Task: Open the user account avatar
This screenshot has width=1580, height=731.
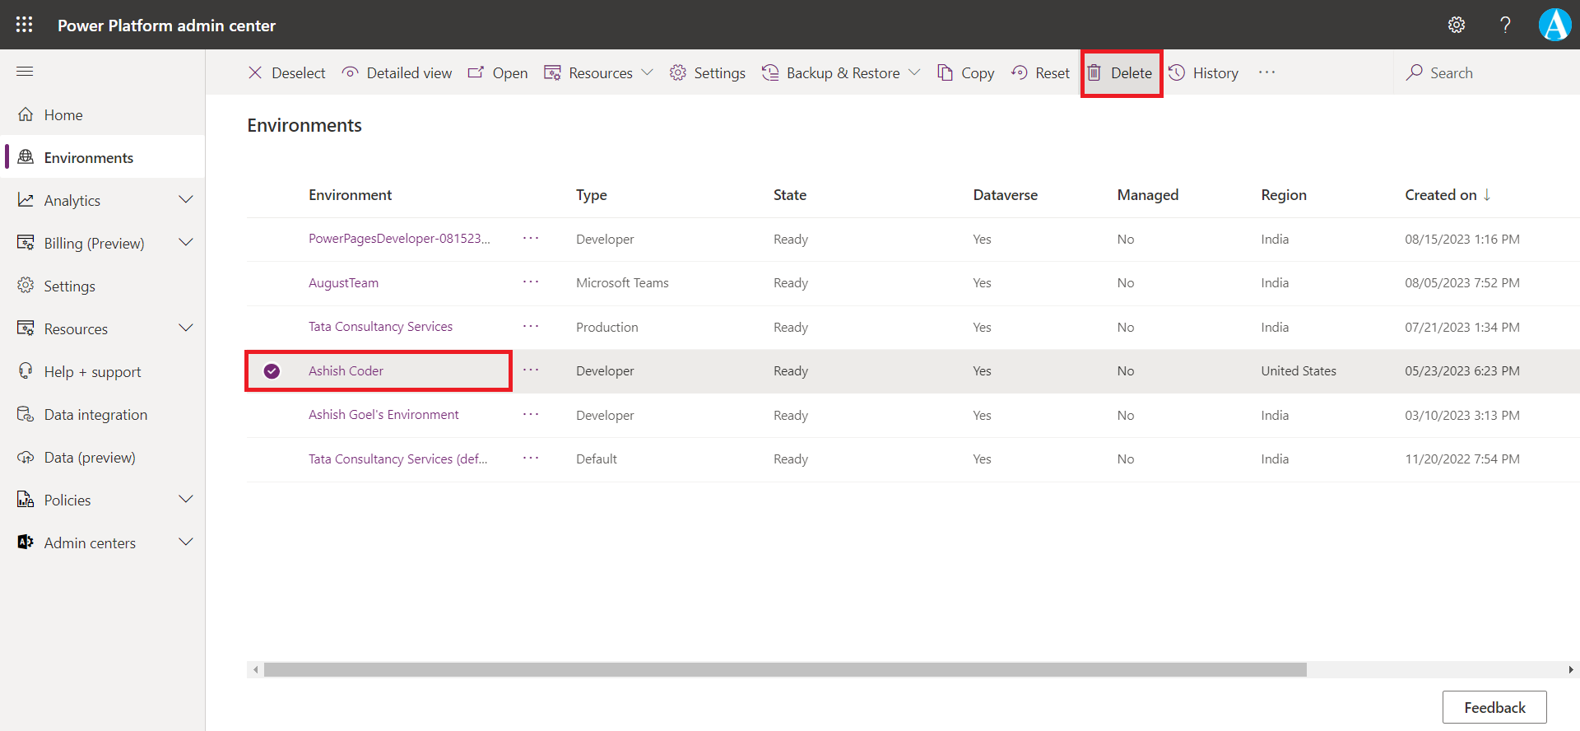Action: 1554,25
